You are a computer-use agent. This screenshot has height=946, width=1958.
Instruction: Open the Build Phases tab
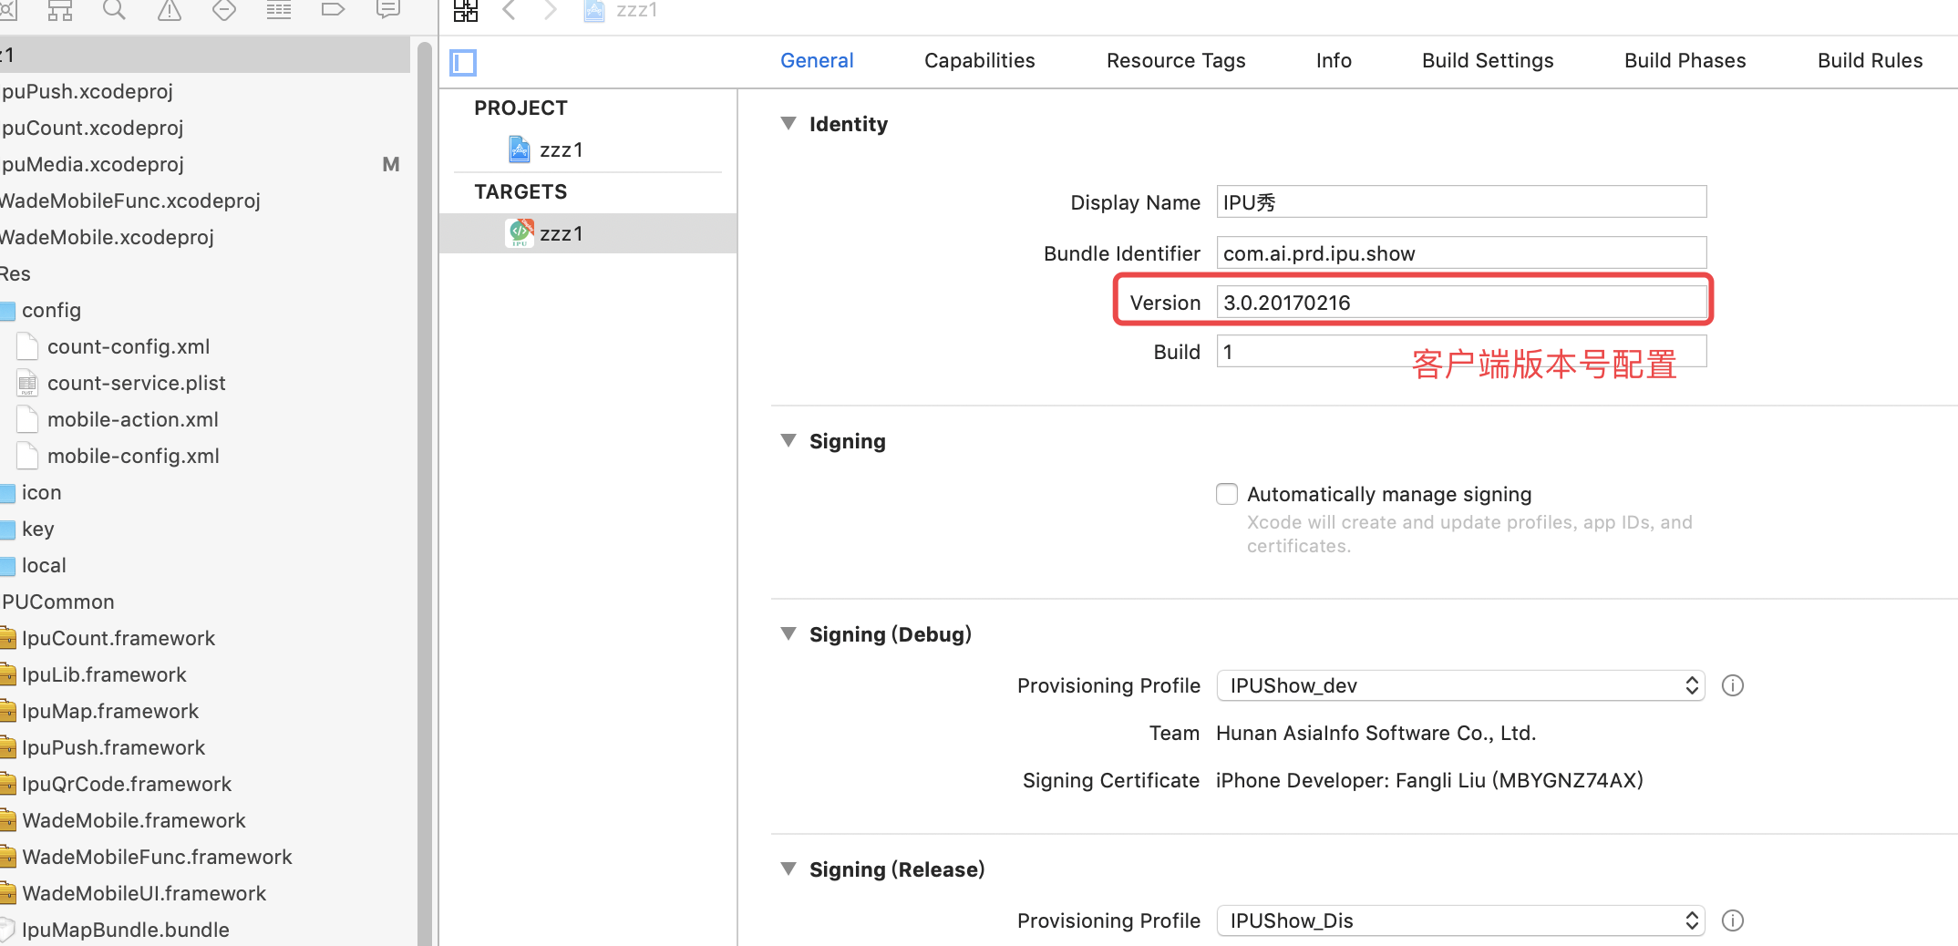click(1685, 60)
